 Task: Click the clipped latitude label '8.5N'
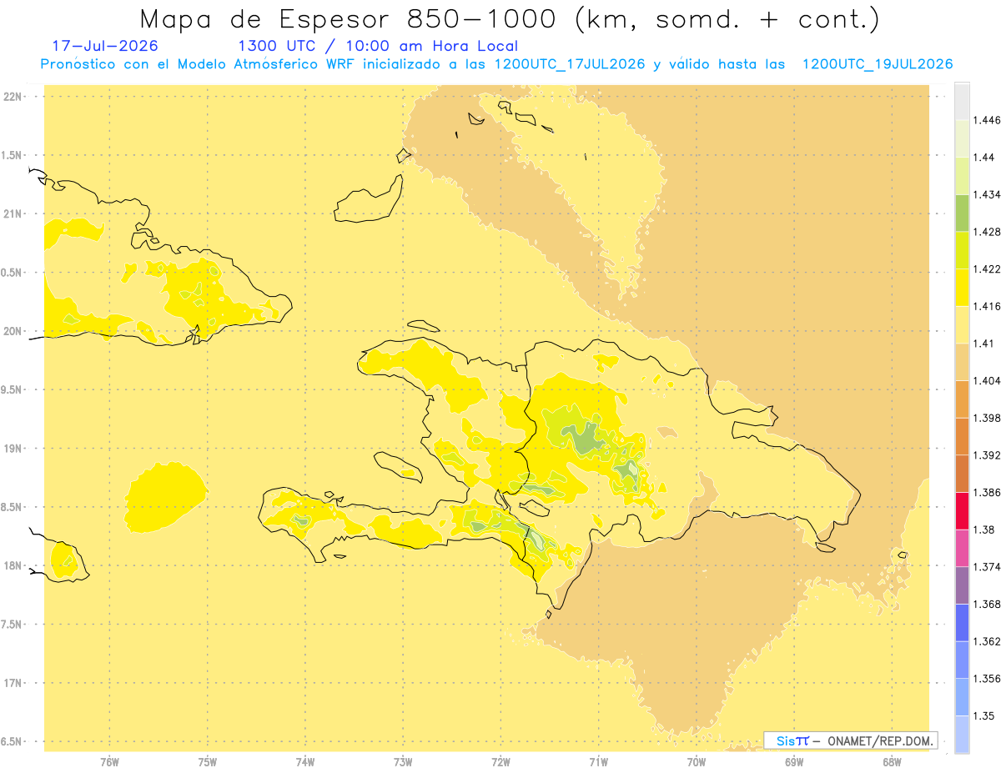(12, 507)
